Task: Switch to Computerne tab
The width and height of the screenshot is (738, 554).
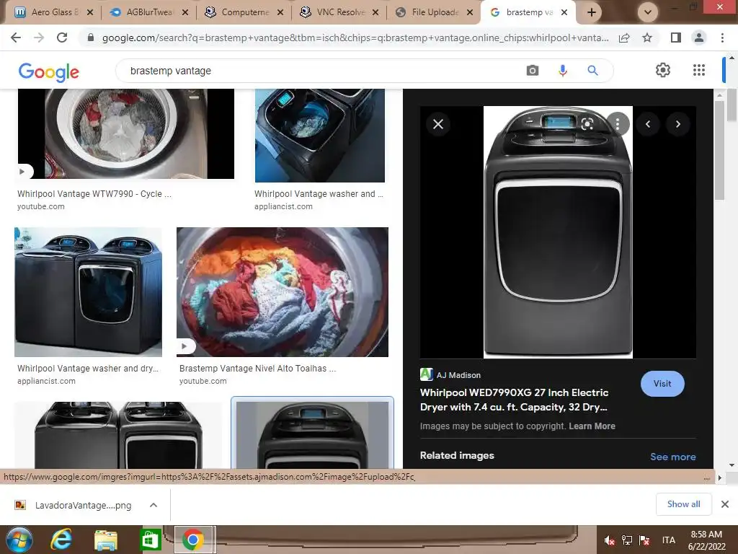Action: (244, 12)
